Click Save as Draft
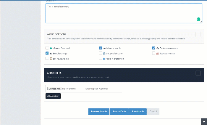This screenshot has width=207, height=125. pyautogui.click(x=119, y=111)
